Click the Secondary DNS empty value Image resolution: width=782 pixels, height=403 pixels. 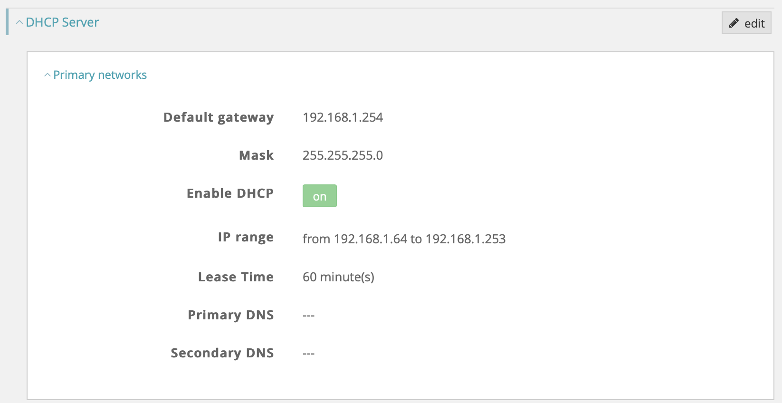309,354
